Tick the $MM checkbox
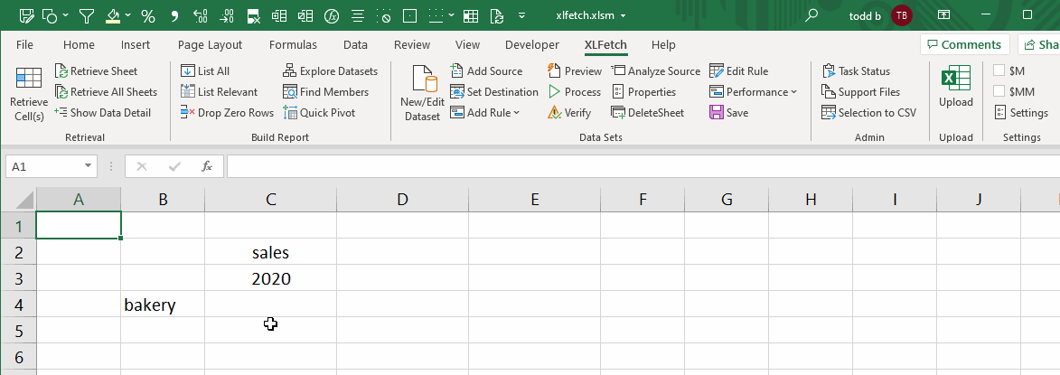 pos(999,91)
